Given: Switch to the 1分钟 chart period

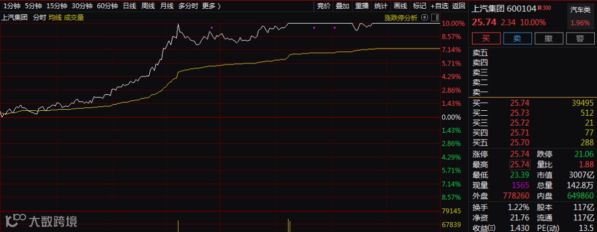Looking at the screenshot, I should pyautogui.click(x=11, y=6).
